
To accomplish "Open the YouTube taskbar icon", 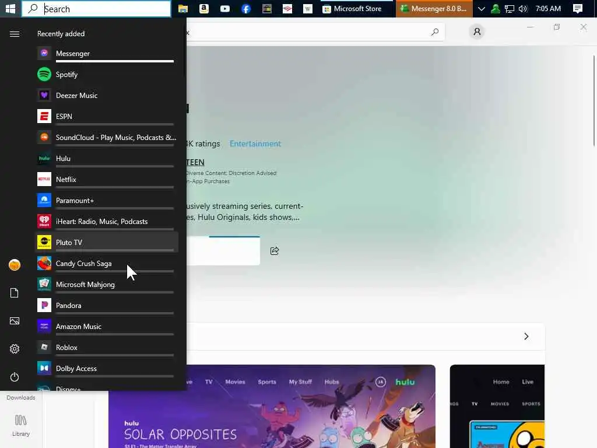I will [225, 8].
